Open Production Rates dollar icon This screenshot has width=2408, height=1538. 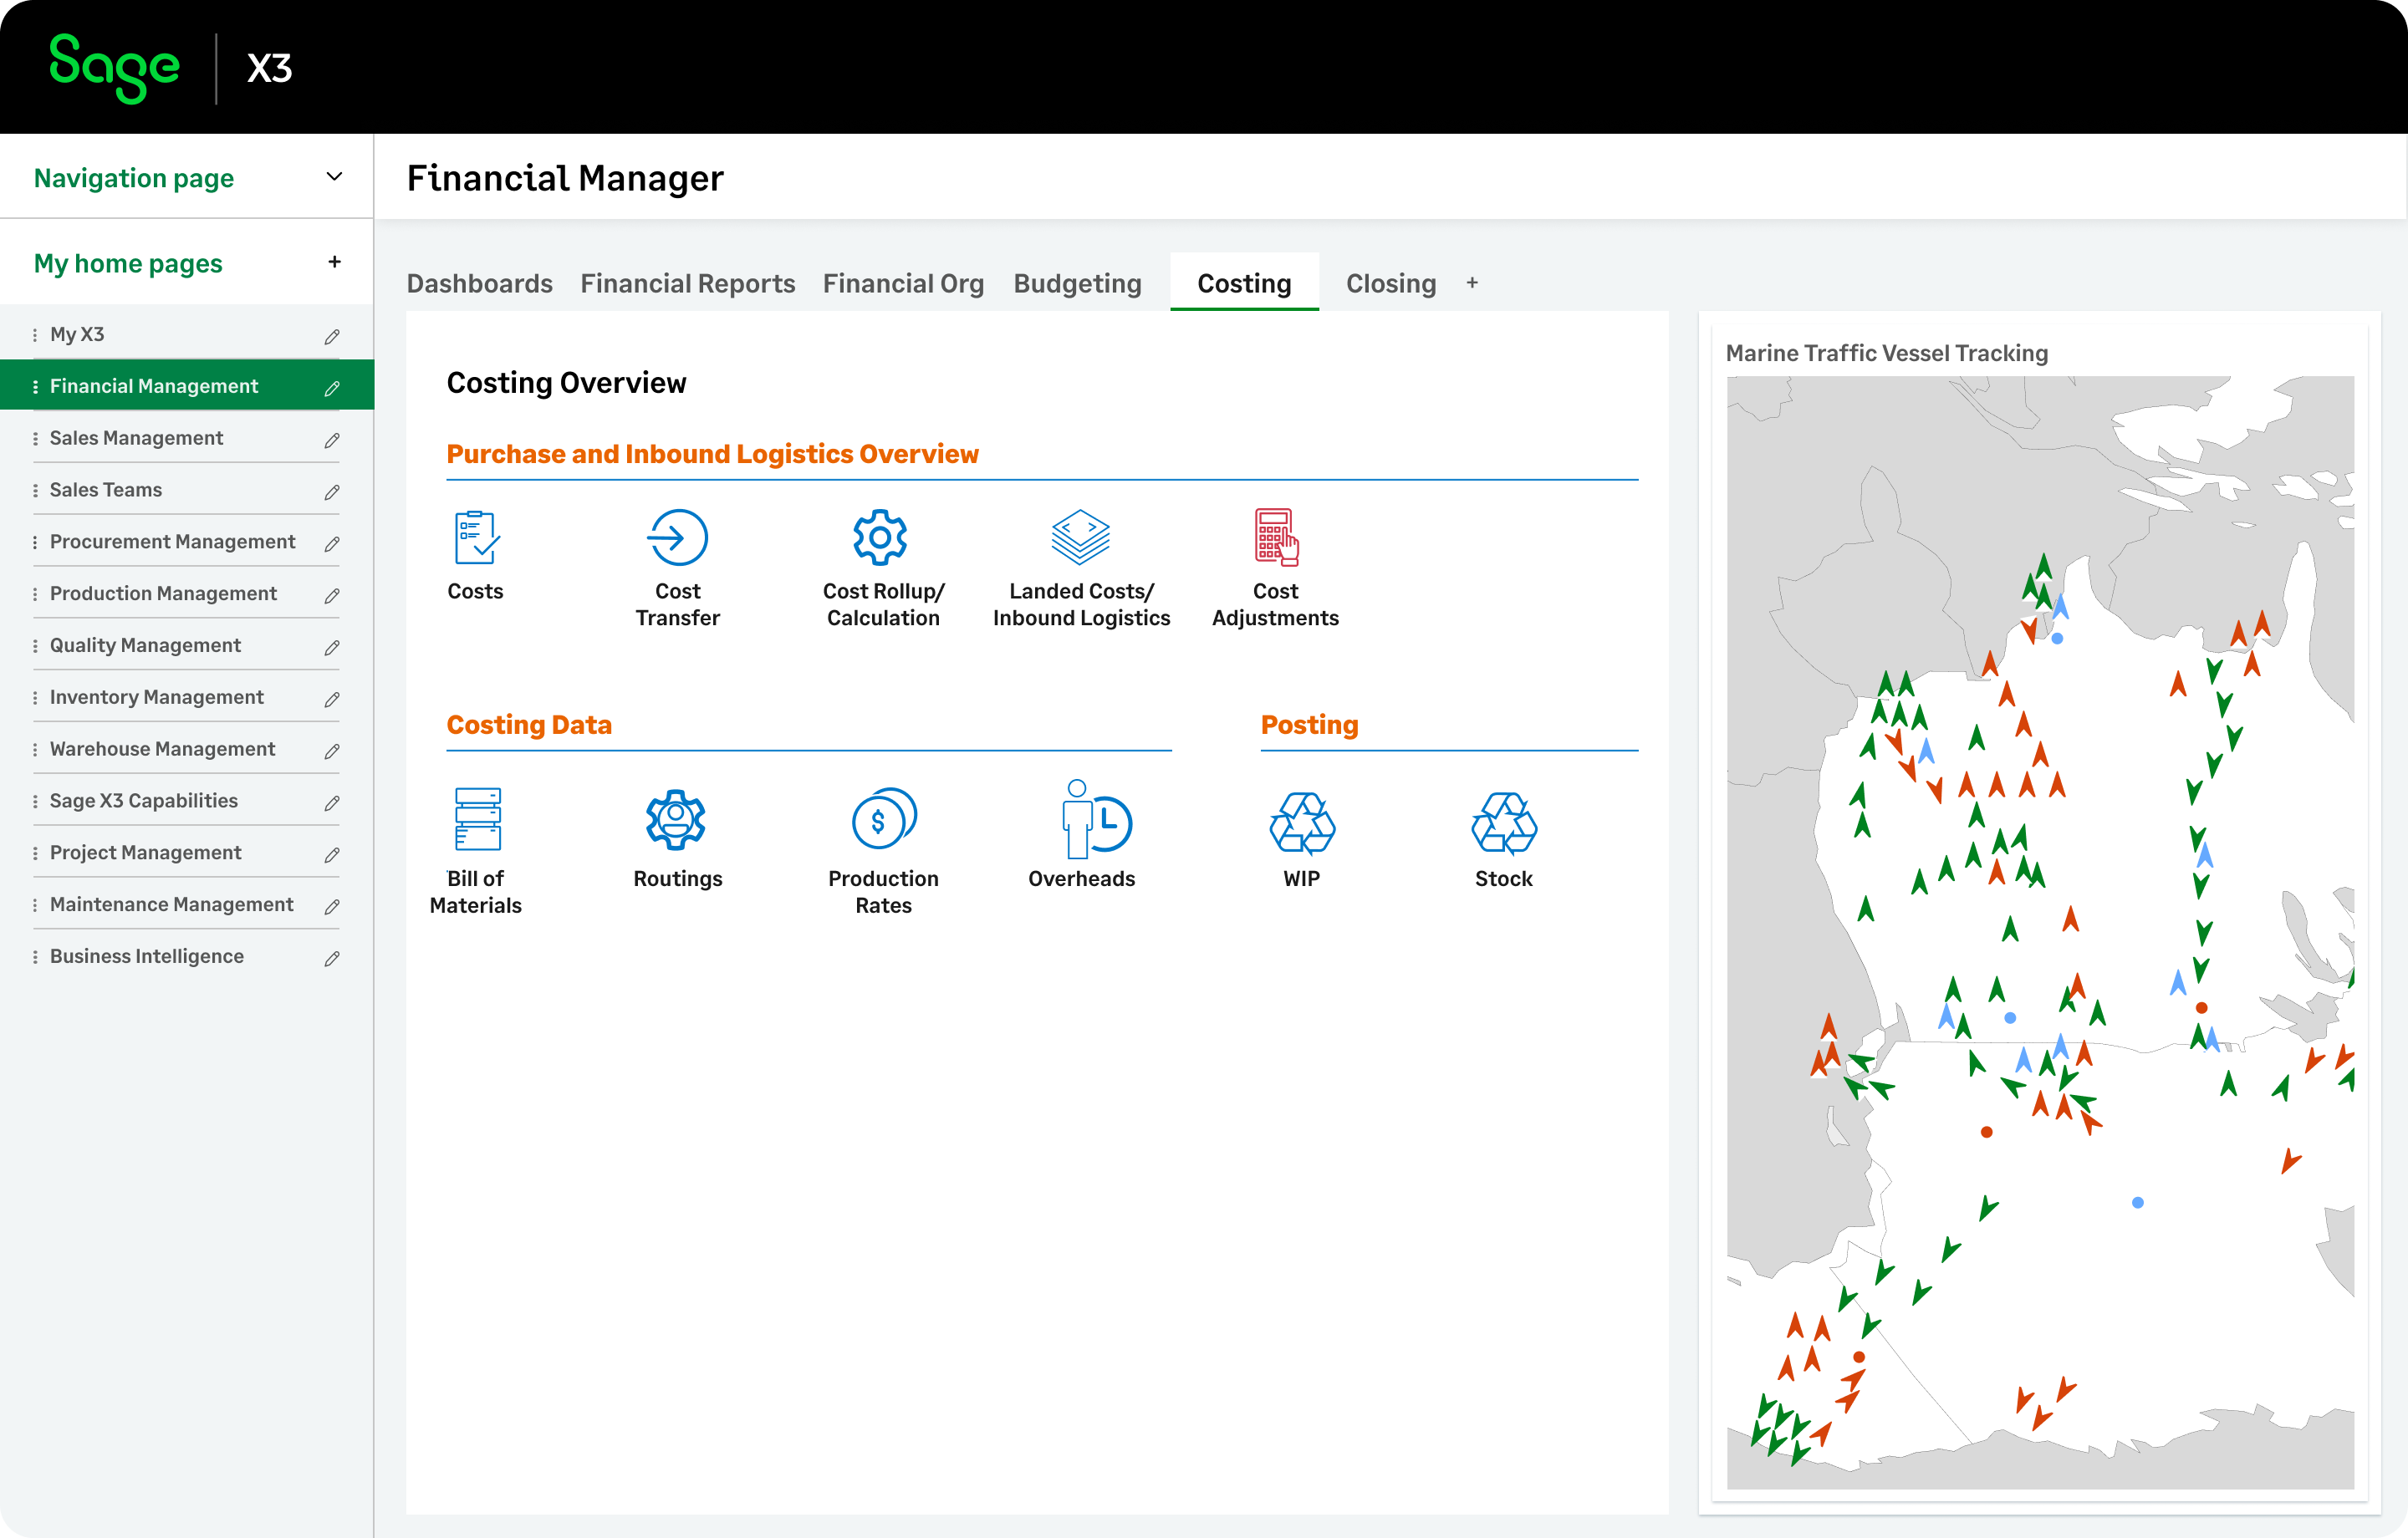tap(884, 819)
